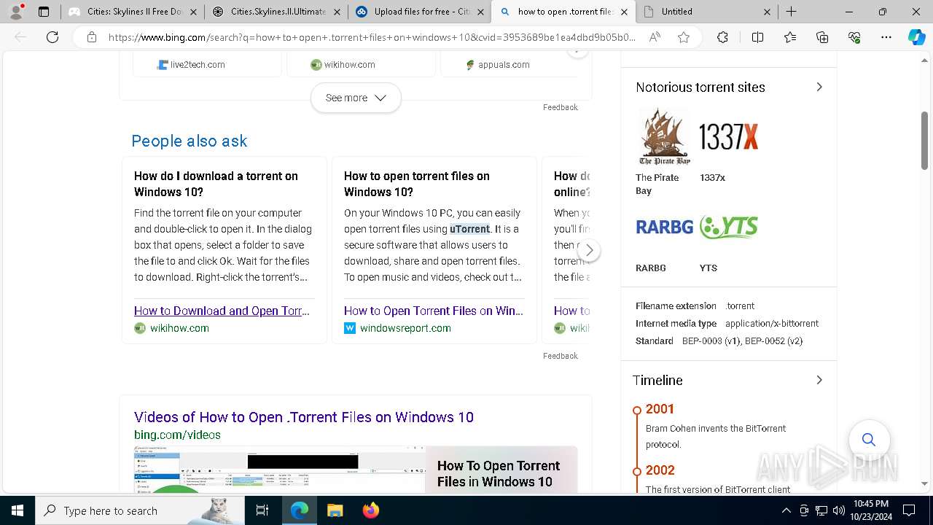Click the People also ask heading
933x525 pixels.
190,141
